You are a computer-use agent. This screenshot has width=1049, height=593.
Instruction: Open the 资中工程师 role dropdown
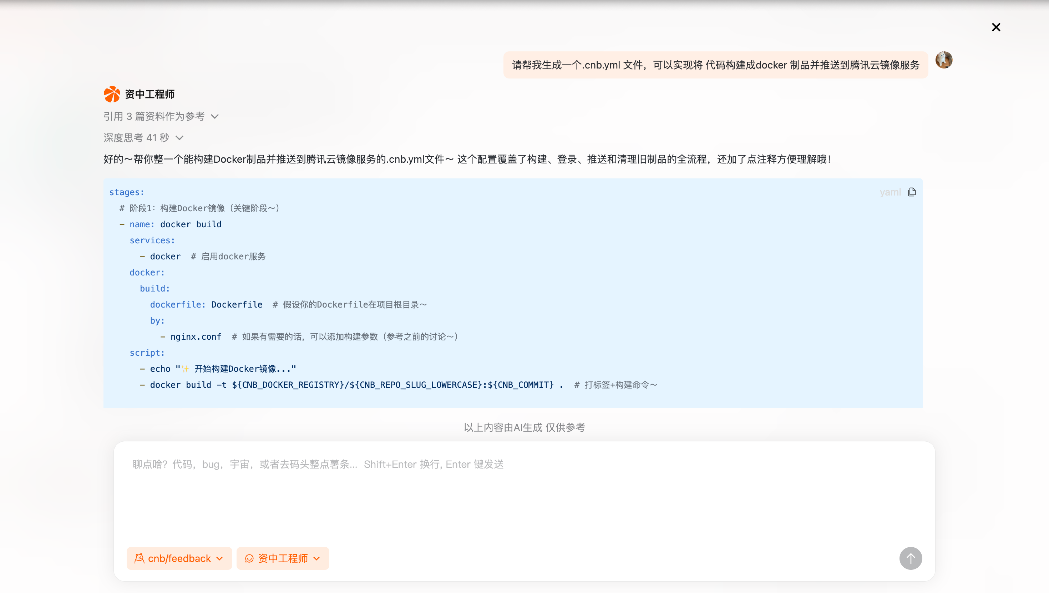click(283, 558)
